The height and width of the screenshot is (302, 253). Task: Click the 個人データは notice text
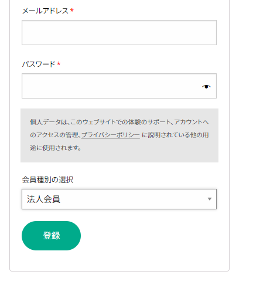point(119,135)
